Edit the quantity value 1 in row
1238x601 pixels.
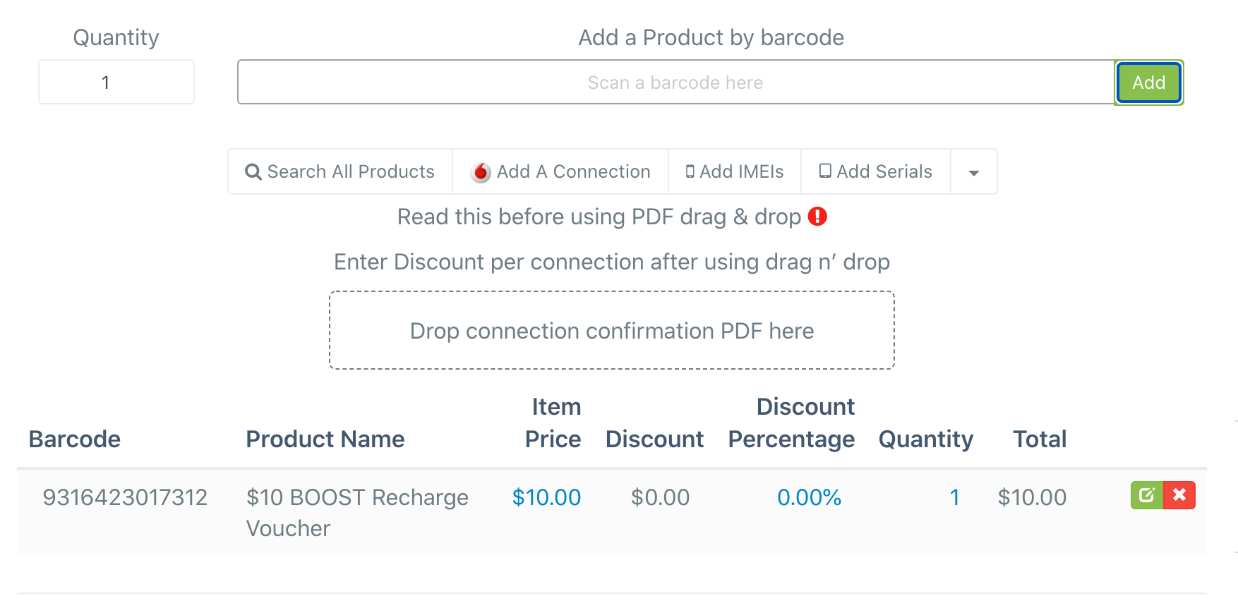coord(954,497)
